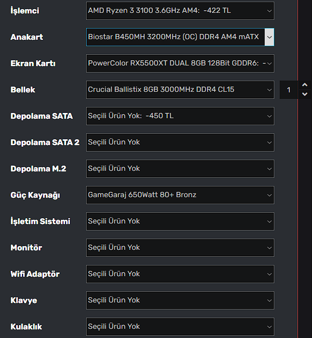
Task: Click the Depolama SATA 2 label
Action: tap(45, 142)
